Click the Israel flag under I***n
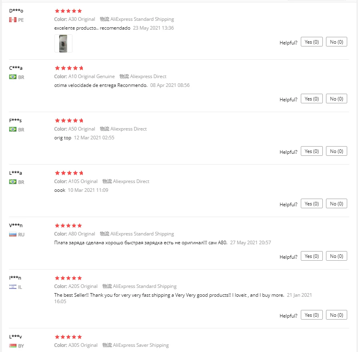 click(x=12, y=287)
